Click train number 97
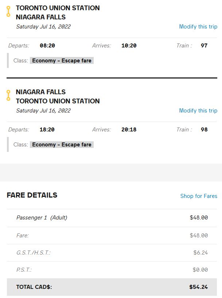222x298 pixels. (x=204, y=46)
